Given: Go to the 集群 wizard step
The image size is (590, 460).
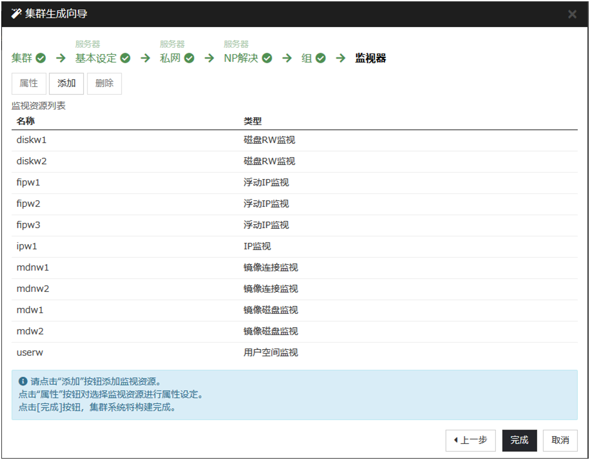Looking at the screenshot, I should pyautogui.click(x=22, y=58).
